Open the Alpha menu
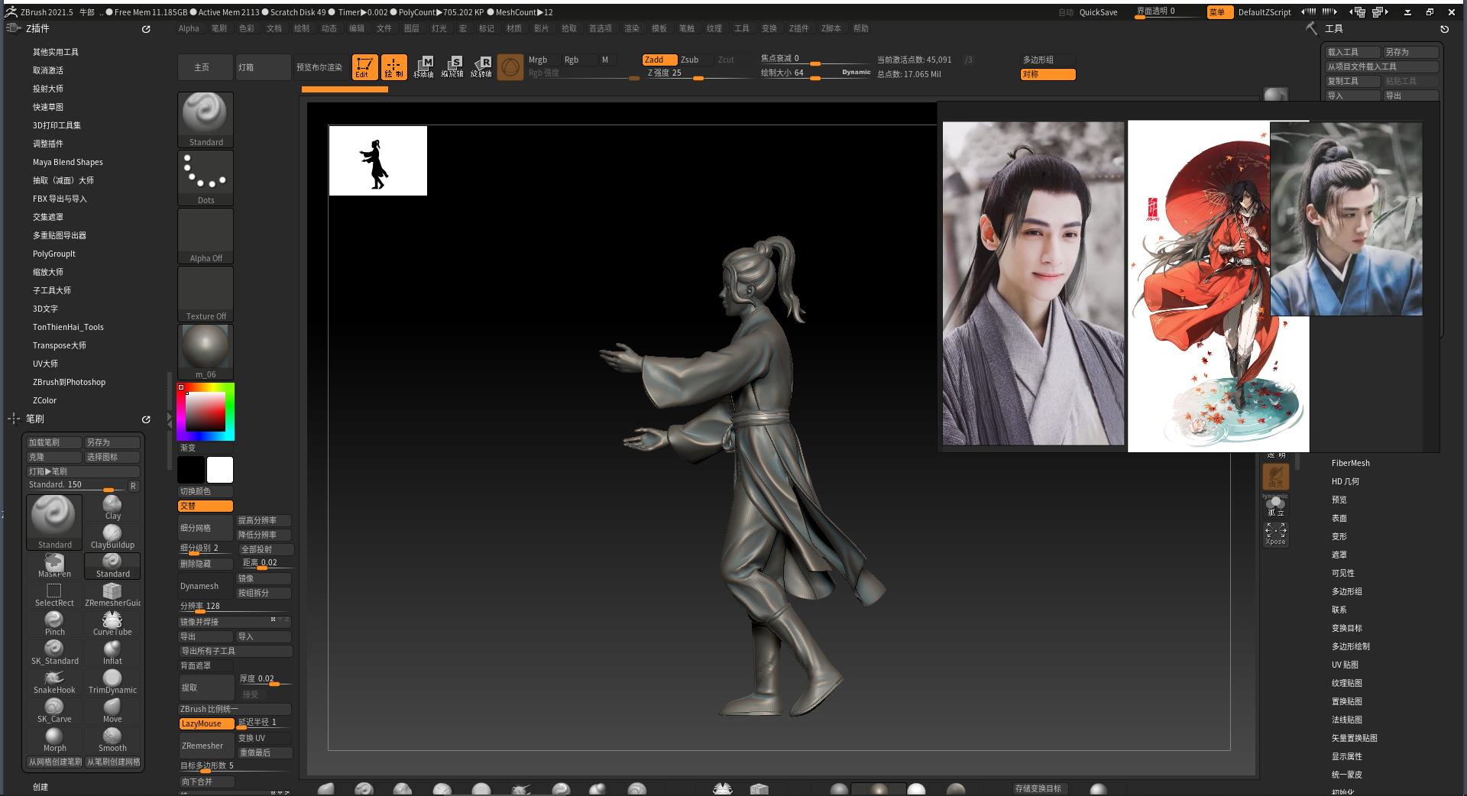The image size is (1467, 796). tap(189, 28)
